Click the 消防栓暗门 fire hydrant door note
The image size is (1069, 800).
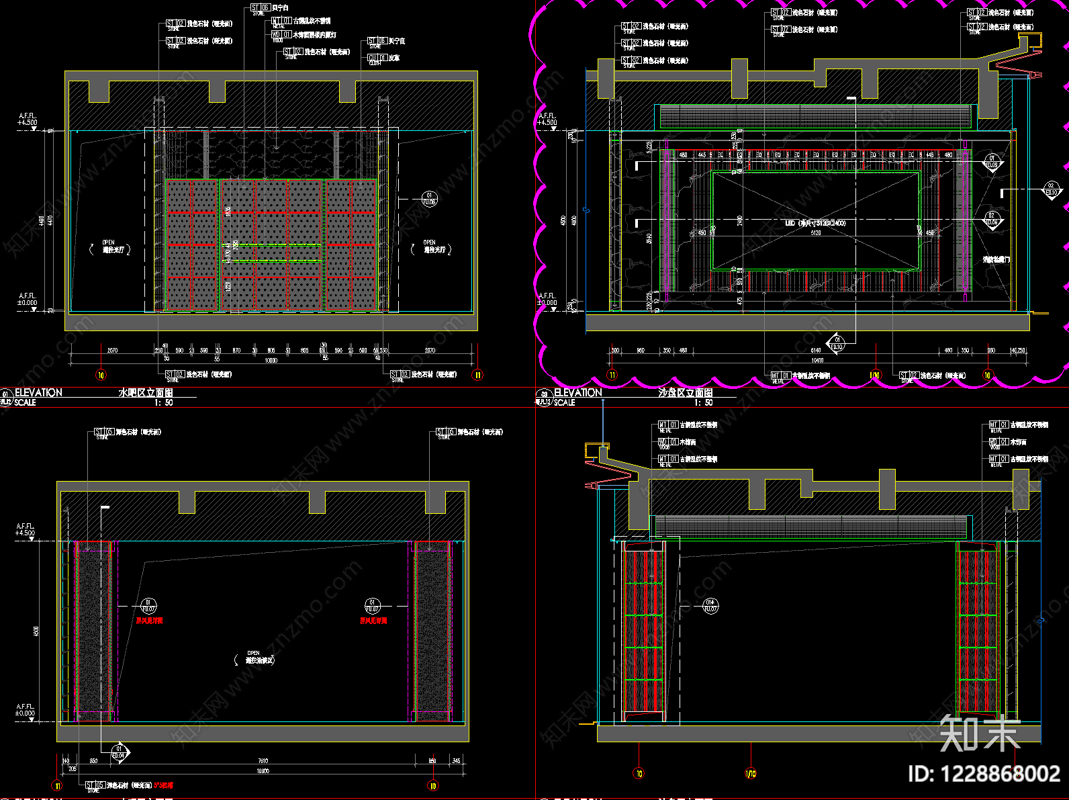point(996,259)
